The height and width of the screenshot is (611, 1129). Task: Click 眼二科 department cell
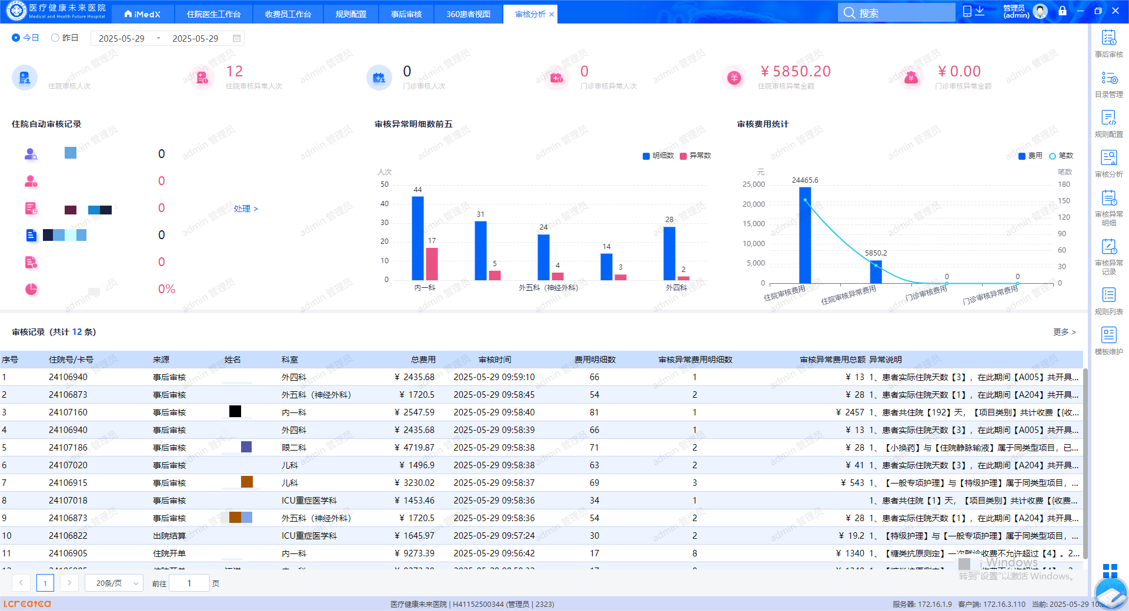click(294, 448)
